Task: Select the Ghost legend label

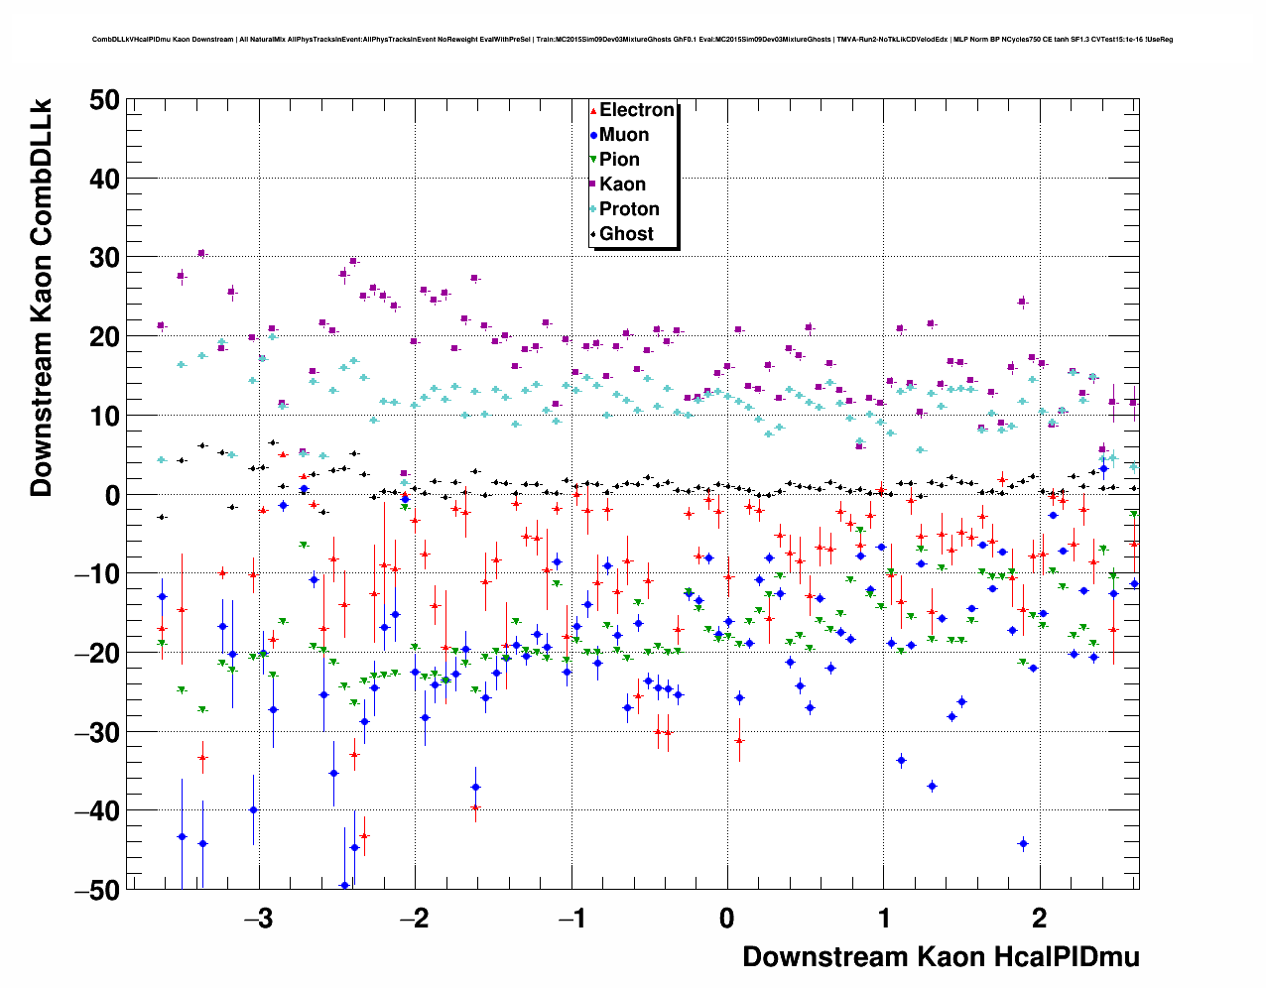Action: 626,234
